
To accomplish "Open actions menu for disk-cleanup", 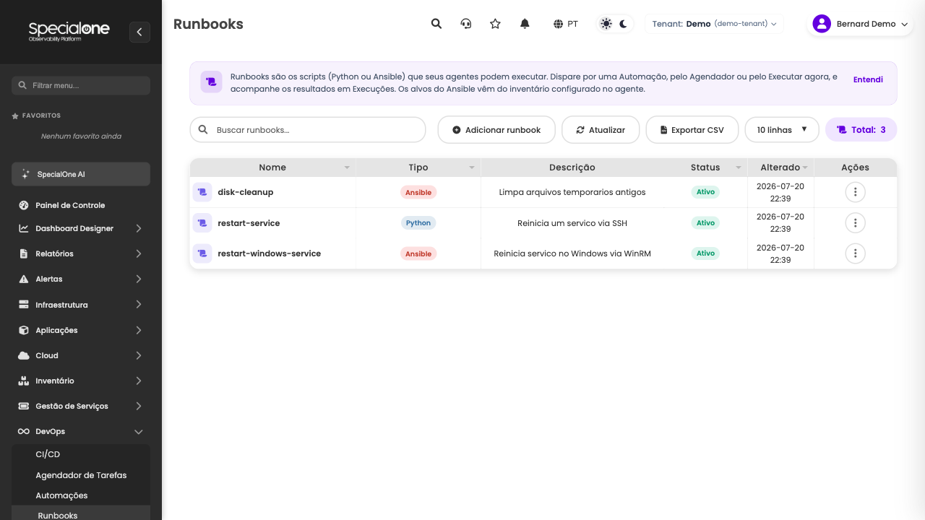I will point(855,192).
